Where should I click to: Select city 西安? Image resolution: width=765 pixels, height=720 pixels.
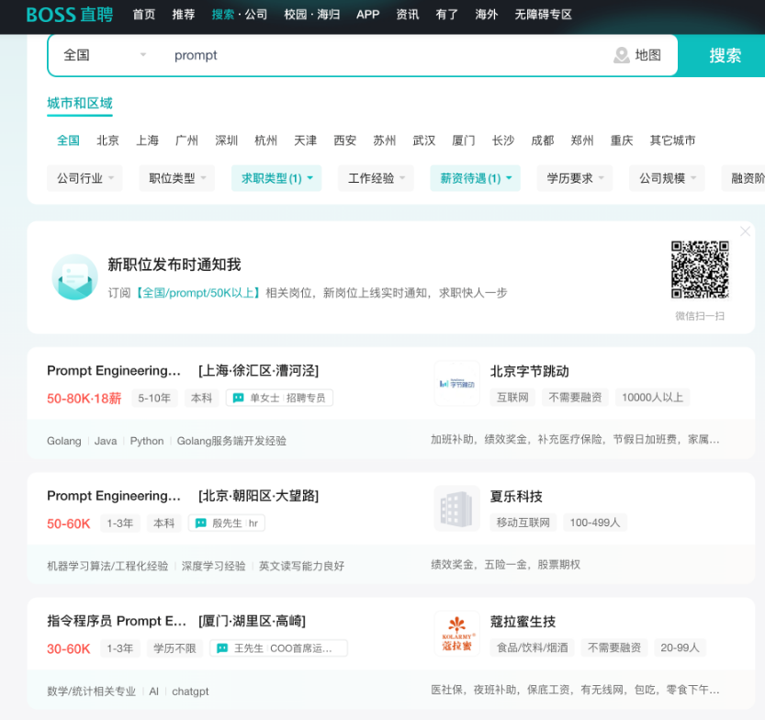point(345,141)
